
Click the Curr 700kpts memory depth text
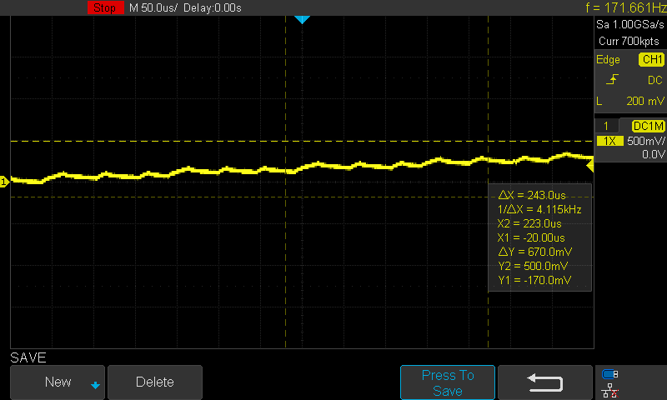pos(629,41)
